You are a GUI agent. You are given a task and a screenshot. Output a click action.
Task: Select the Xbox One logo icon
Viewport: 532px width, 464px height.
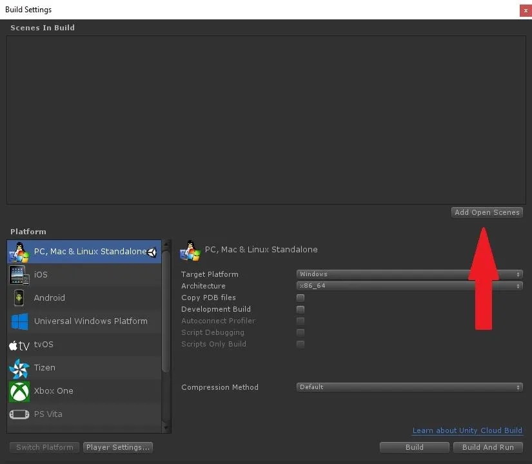(19, 391)
